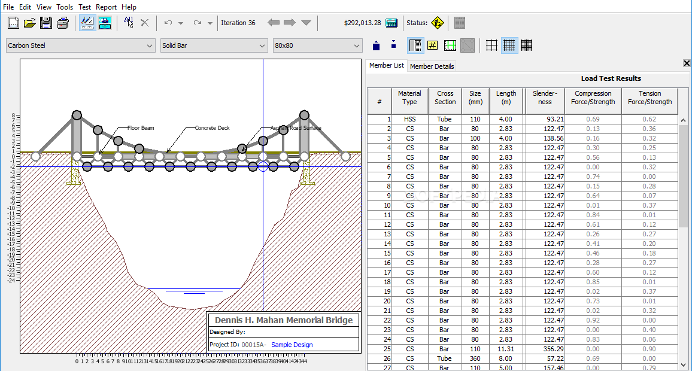Toggle member number labels display
The image size is (692, 371).
(433, 45)
